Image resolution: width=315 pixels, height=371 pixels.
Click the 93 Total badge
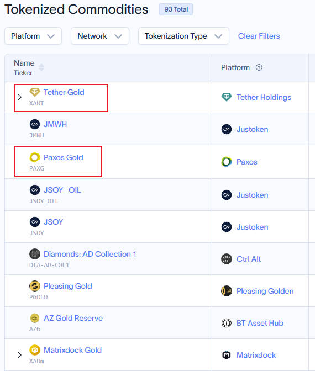point(176,9)
